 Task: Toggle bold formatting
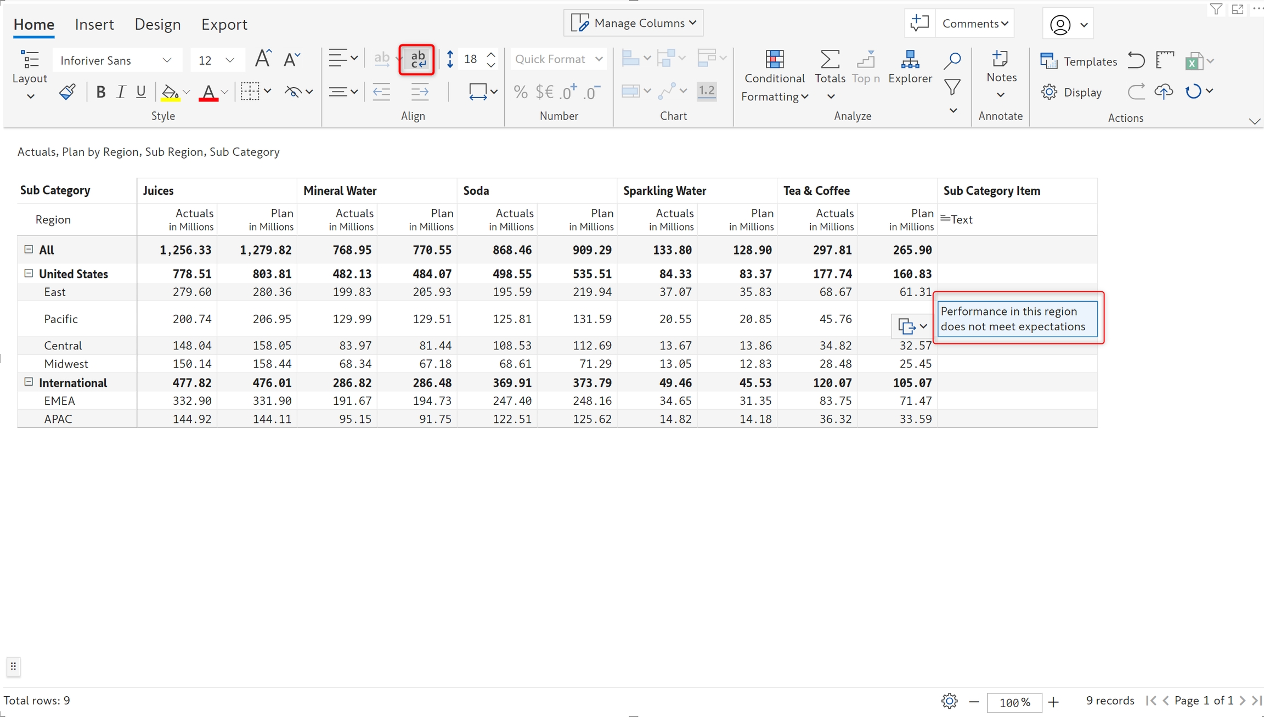[100, 92]
